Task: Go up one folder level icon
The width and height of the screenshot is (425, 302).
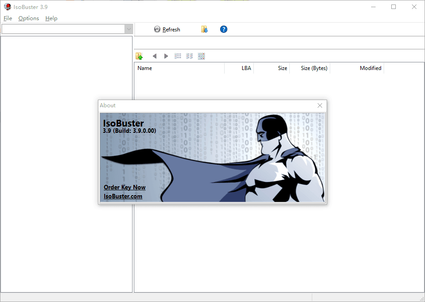Action: click(x=139, y=56)
